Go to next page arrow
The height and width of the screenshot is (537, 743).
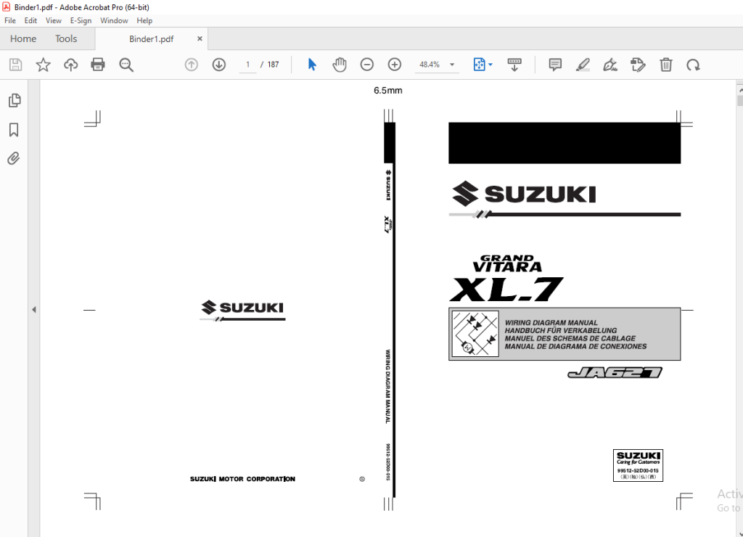[x=219, y=65]
